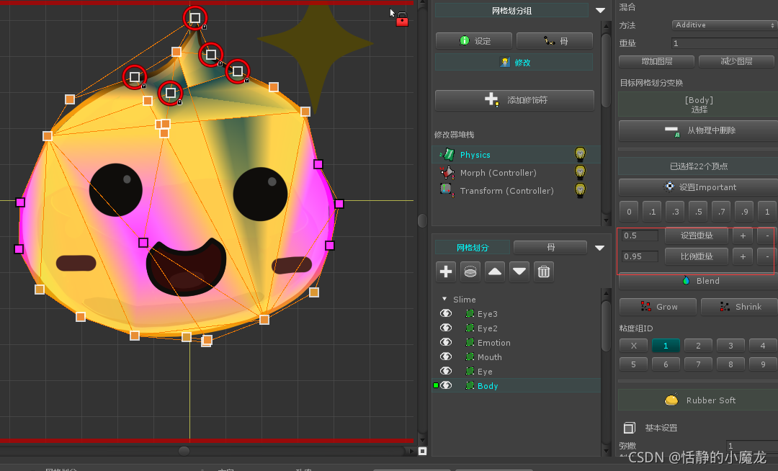Image resolution: width=778 pixels, height=471 pixels.
Task: Hide the Eye layer
Action: (x=446, y=371)
